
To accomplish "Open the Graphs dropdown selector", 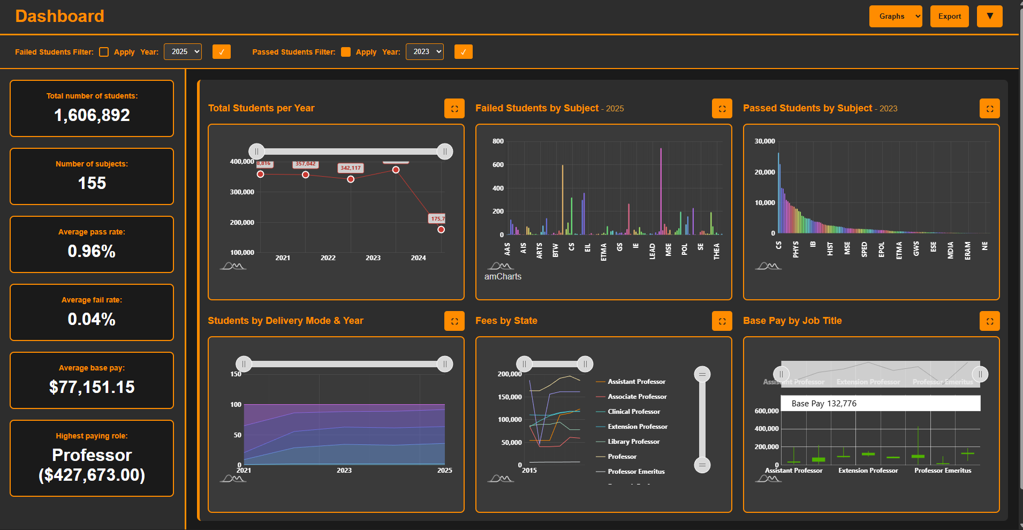I will (x=896, y=17).
